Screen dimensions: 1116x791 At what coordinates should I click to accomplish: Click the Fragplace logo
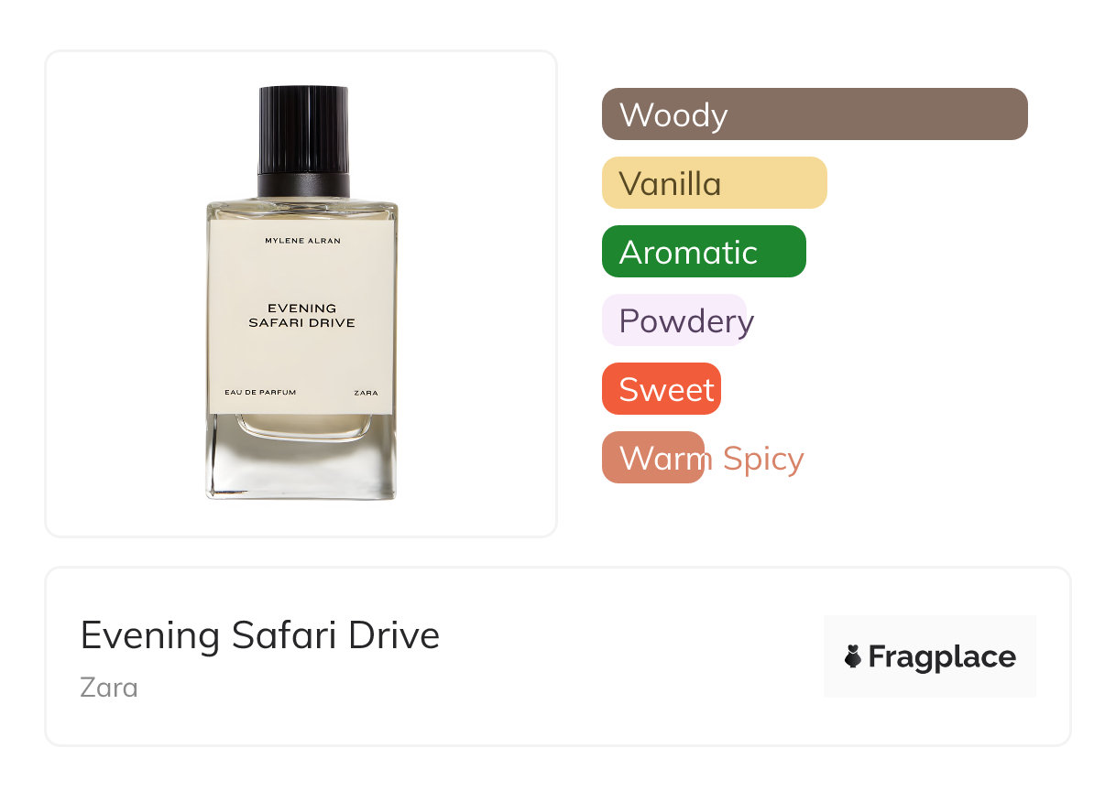pos(930,656)
